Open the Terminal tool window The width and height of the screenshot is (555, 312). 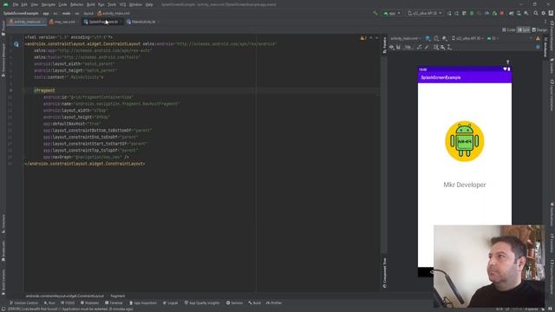point(114,302)
